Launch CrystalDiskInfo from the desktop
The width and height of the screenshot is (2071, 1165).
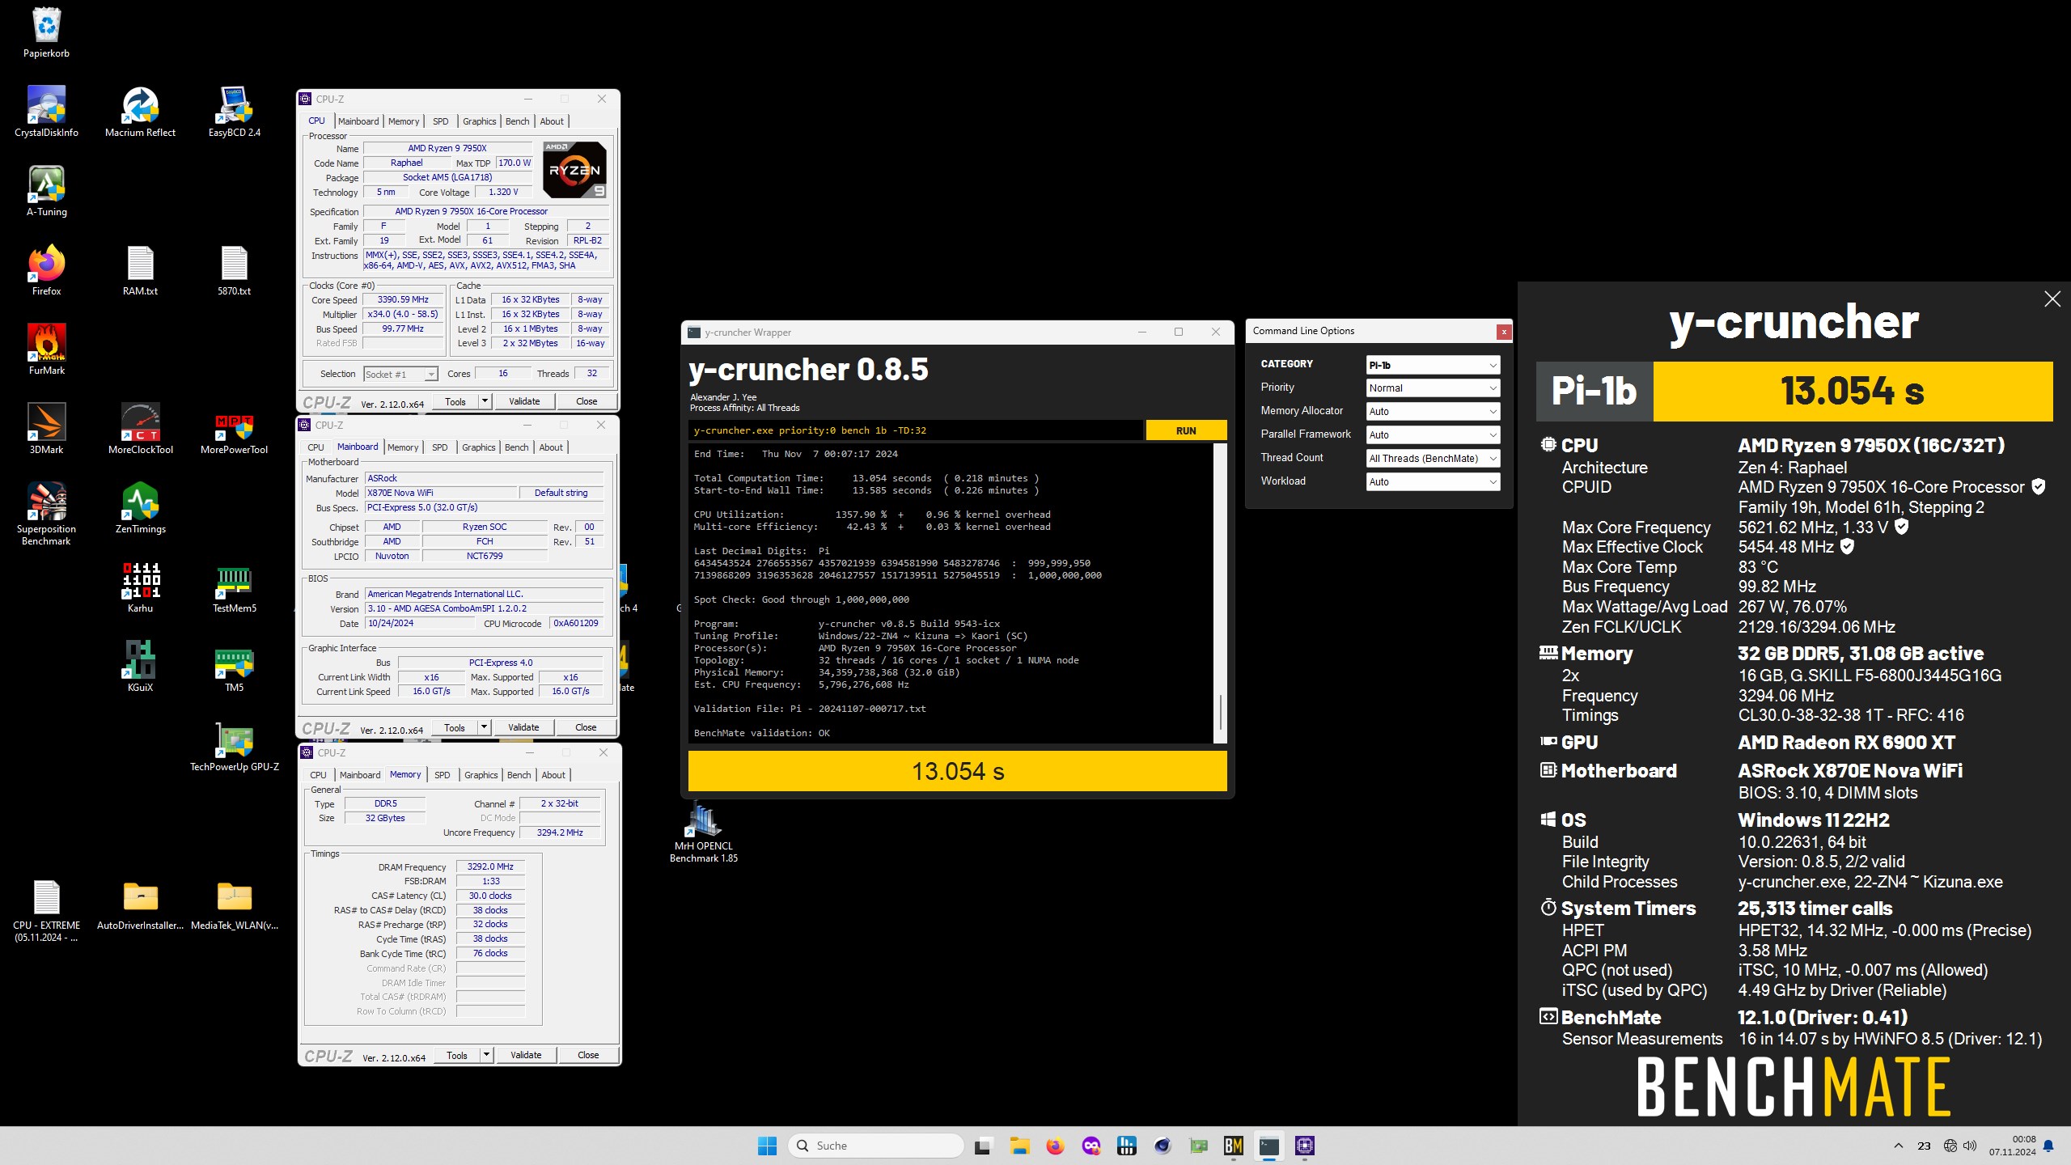tap(46, 112)
